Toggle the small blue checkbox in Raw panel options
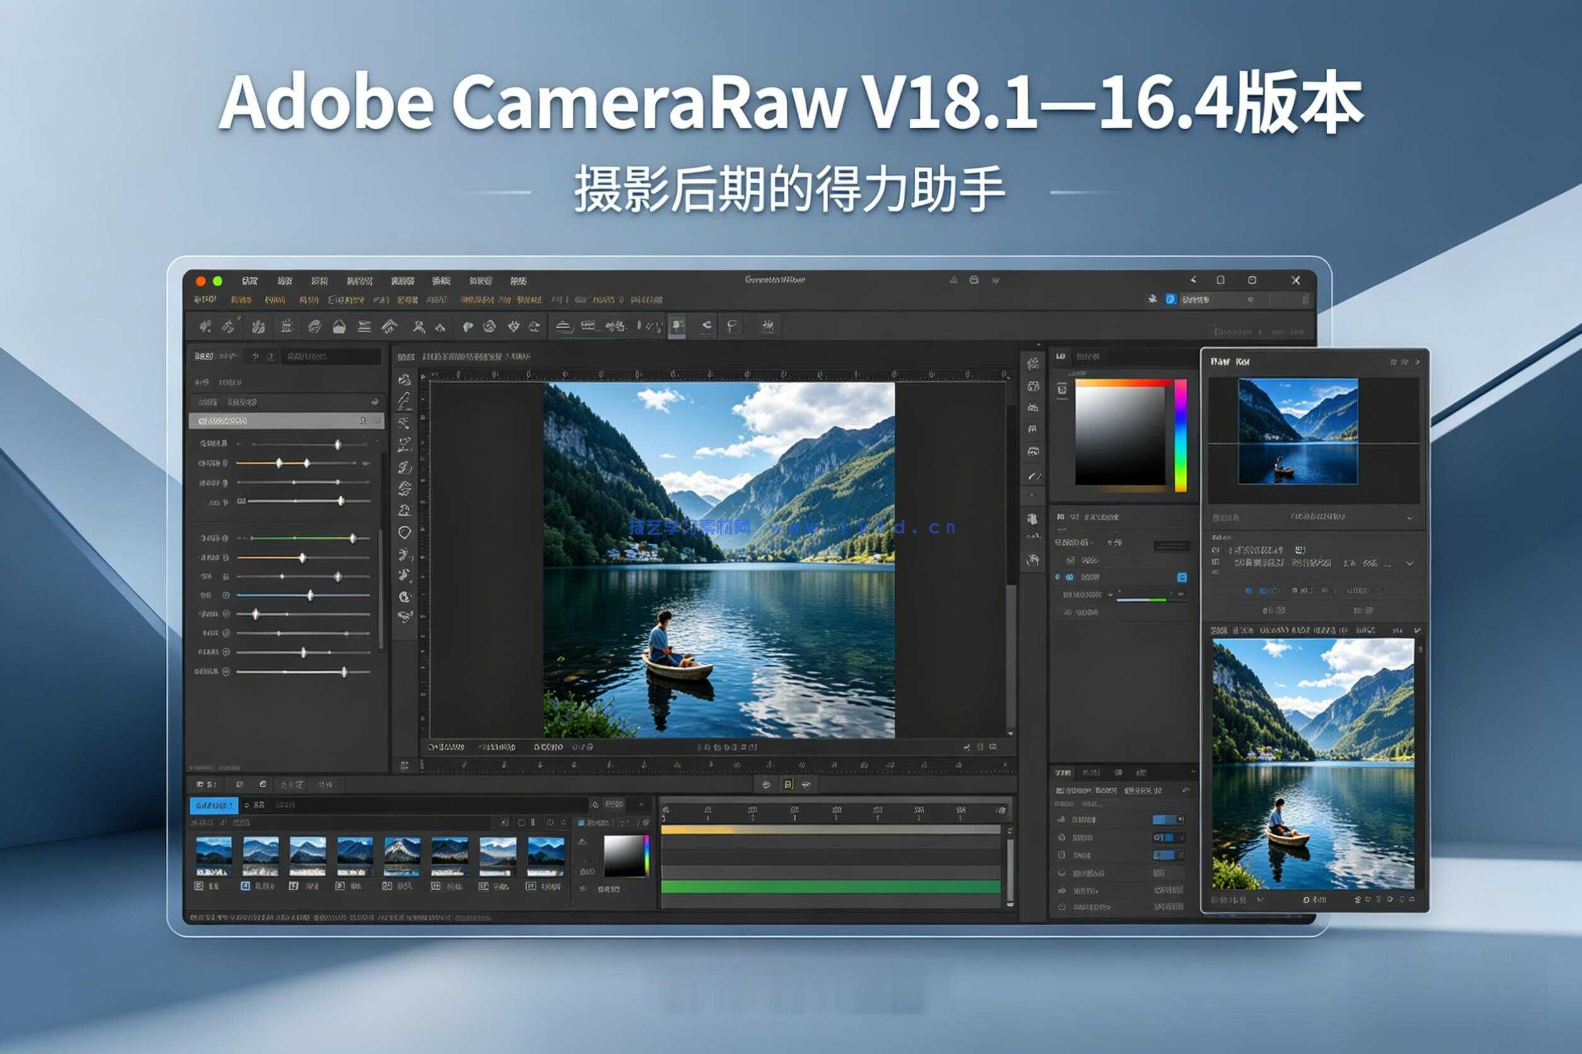This screenshot has width=1582, height=1054. click(x=1248, y=590)
